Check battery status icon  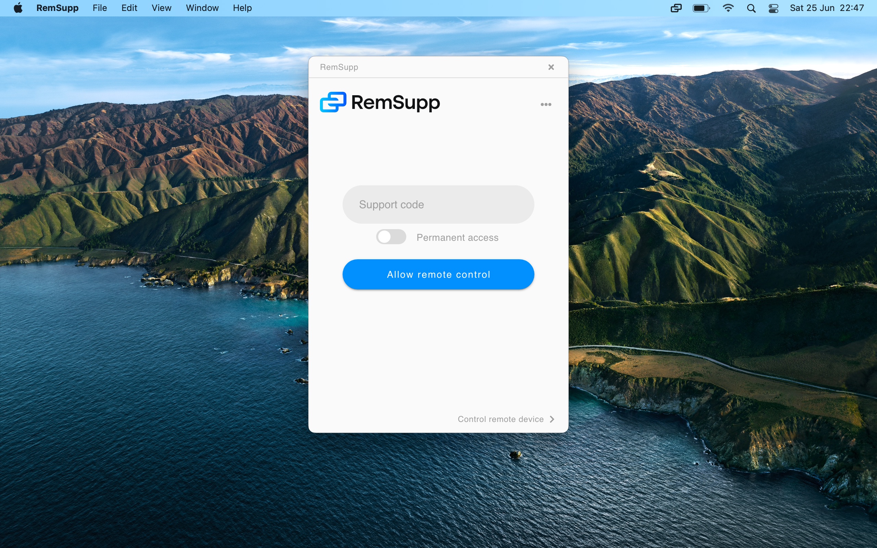coord(701,8)
